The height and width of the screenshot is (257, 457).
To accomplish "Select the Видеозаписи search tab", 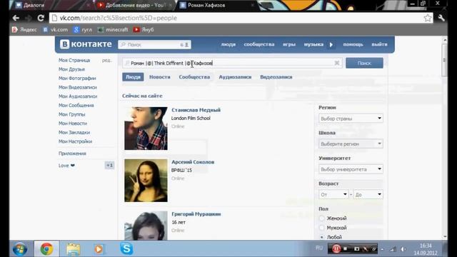I will point(276,77).
